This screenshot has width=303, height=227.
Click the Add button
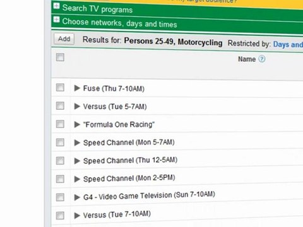point(64,39)
